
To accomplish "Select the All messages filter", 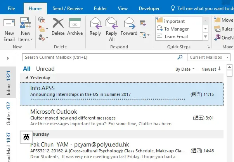I will [x=26, y=69].
